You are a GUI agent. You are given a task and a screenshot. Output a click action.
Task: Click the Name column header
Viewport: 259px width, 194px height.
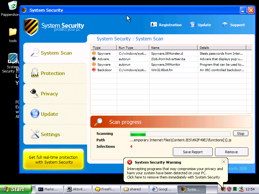click(x=173, y=48)
